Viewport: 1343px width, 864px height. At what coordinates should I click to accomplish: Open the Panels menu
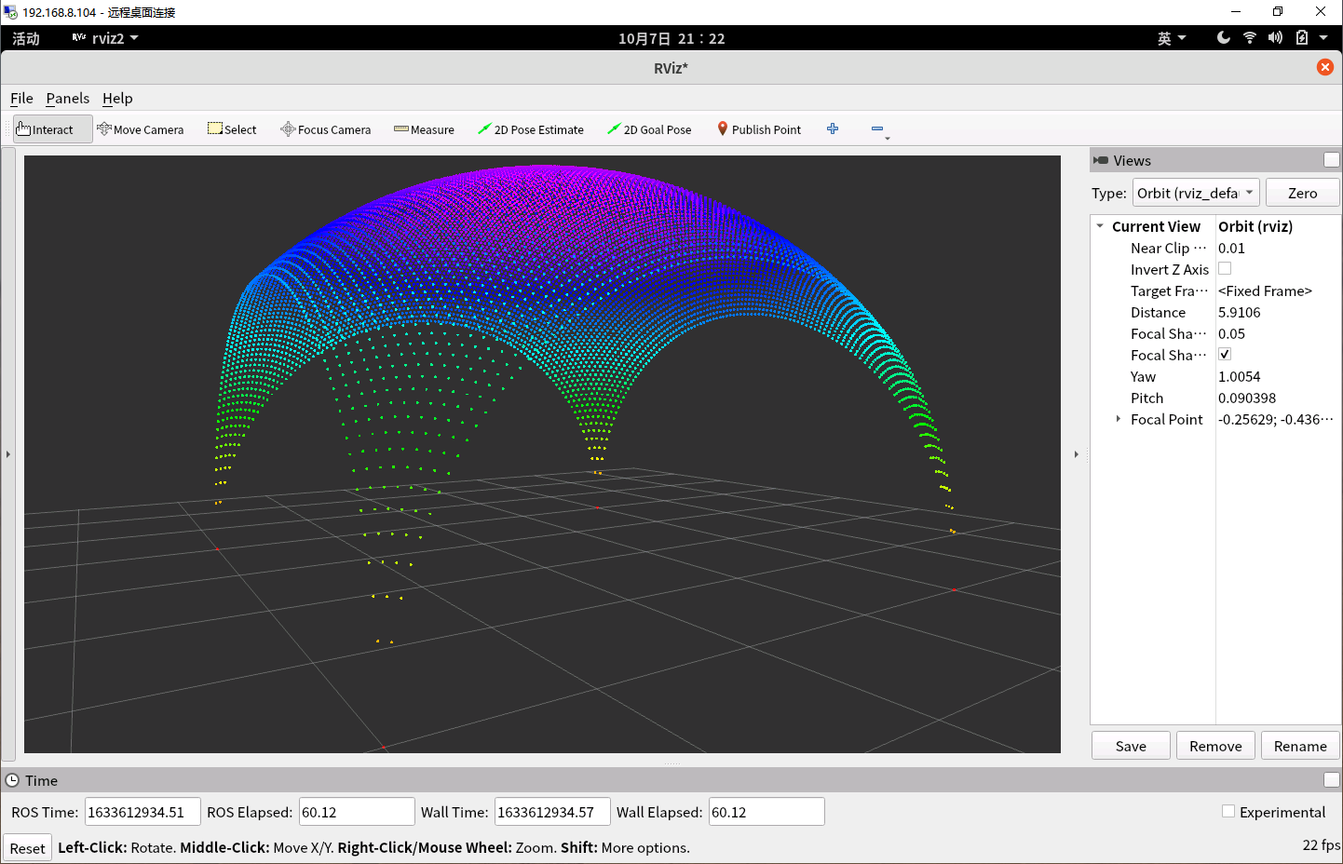(68, 99)
